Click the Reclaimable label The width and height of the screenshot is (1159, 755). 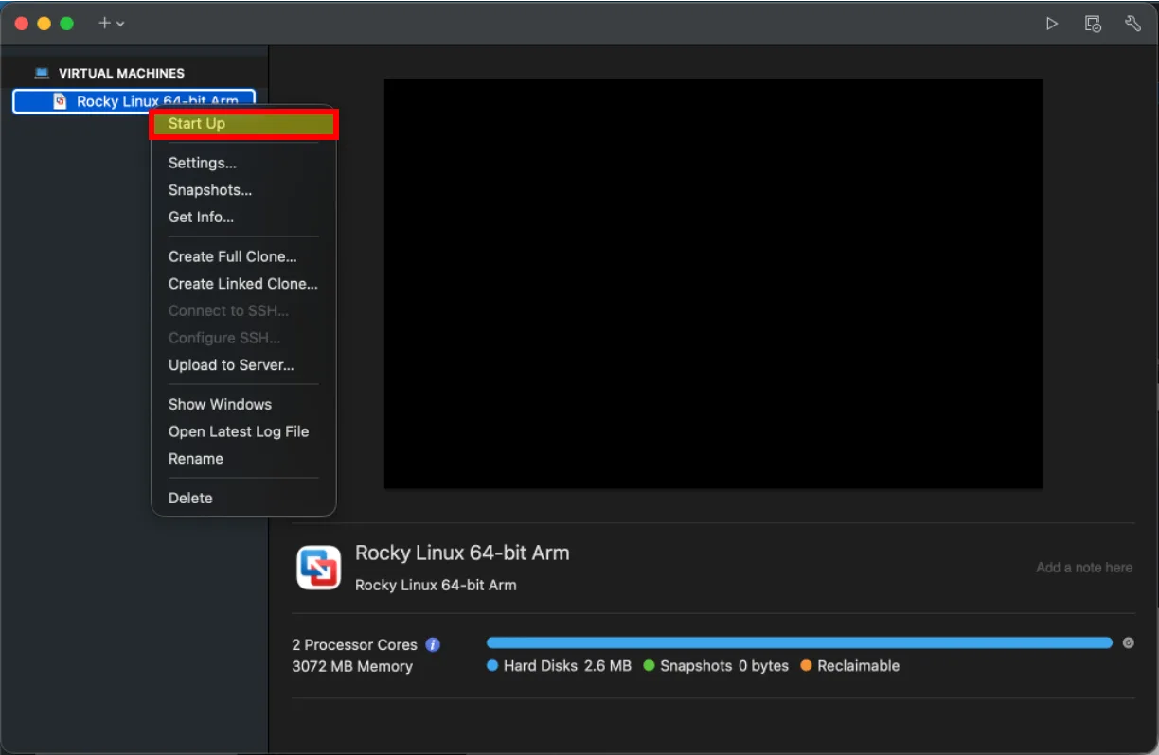click(x=859, y=666)
